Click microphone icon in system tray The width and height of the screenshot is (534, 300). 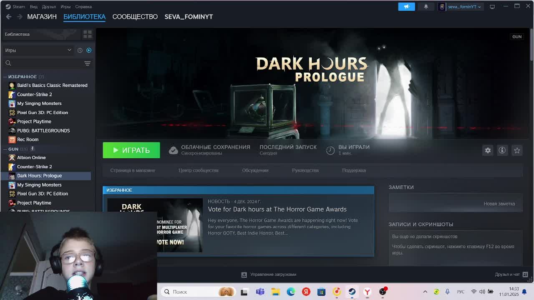[x=447, y=292]
